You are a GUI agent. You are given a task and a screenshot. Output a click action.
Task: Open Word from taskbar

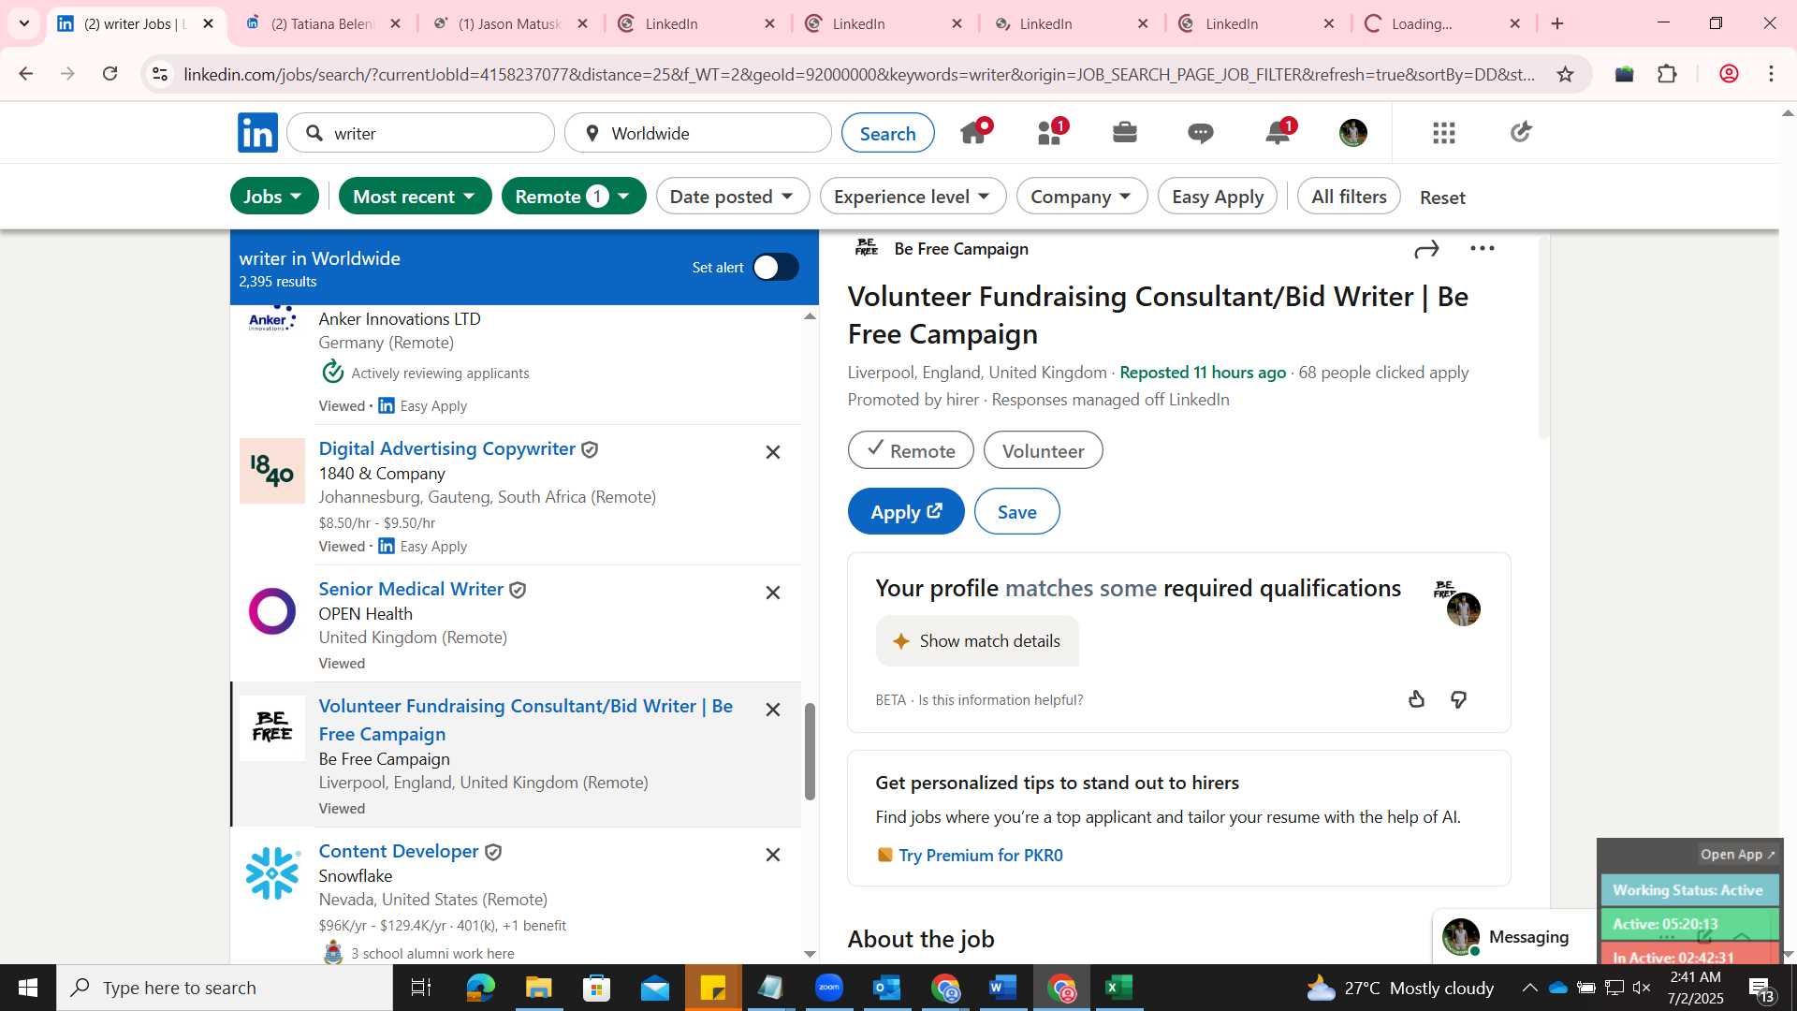[x=1002, y=988]
